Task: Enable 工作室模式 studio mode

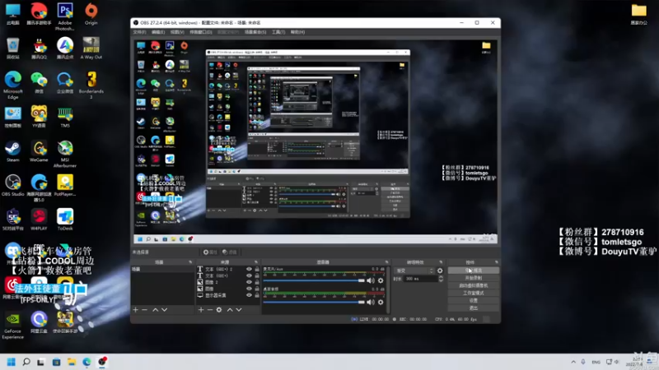Action: point(473,293)
